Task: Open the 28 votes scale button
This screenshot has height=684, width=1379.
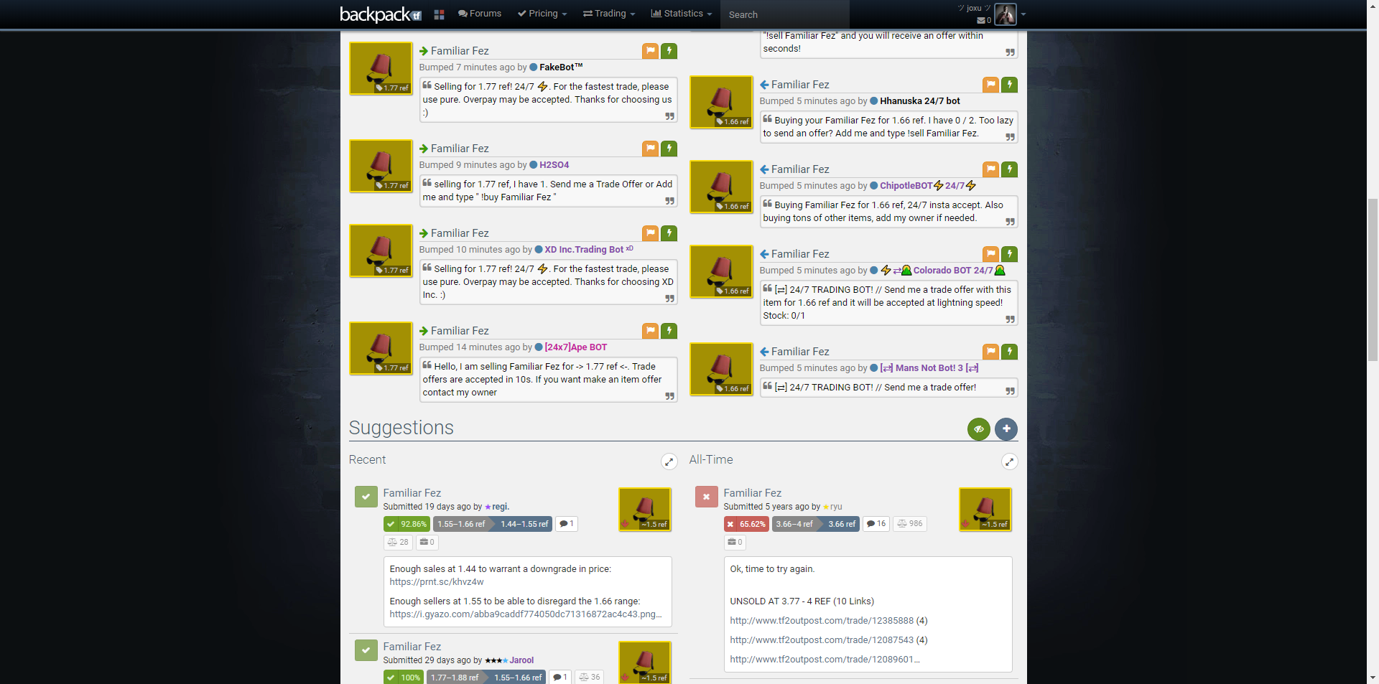Action: [x=398, y=542]
